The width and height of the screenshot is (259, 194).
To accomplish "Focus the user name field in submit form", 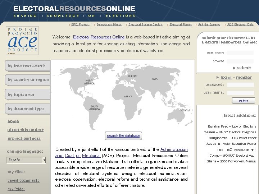I will pos(240,52).
